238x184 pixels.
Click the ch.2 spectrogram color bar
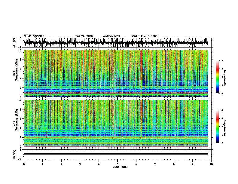click(217, 127)
